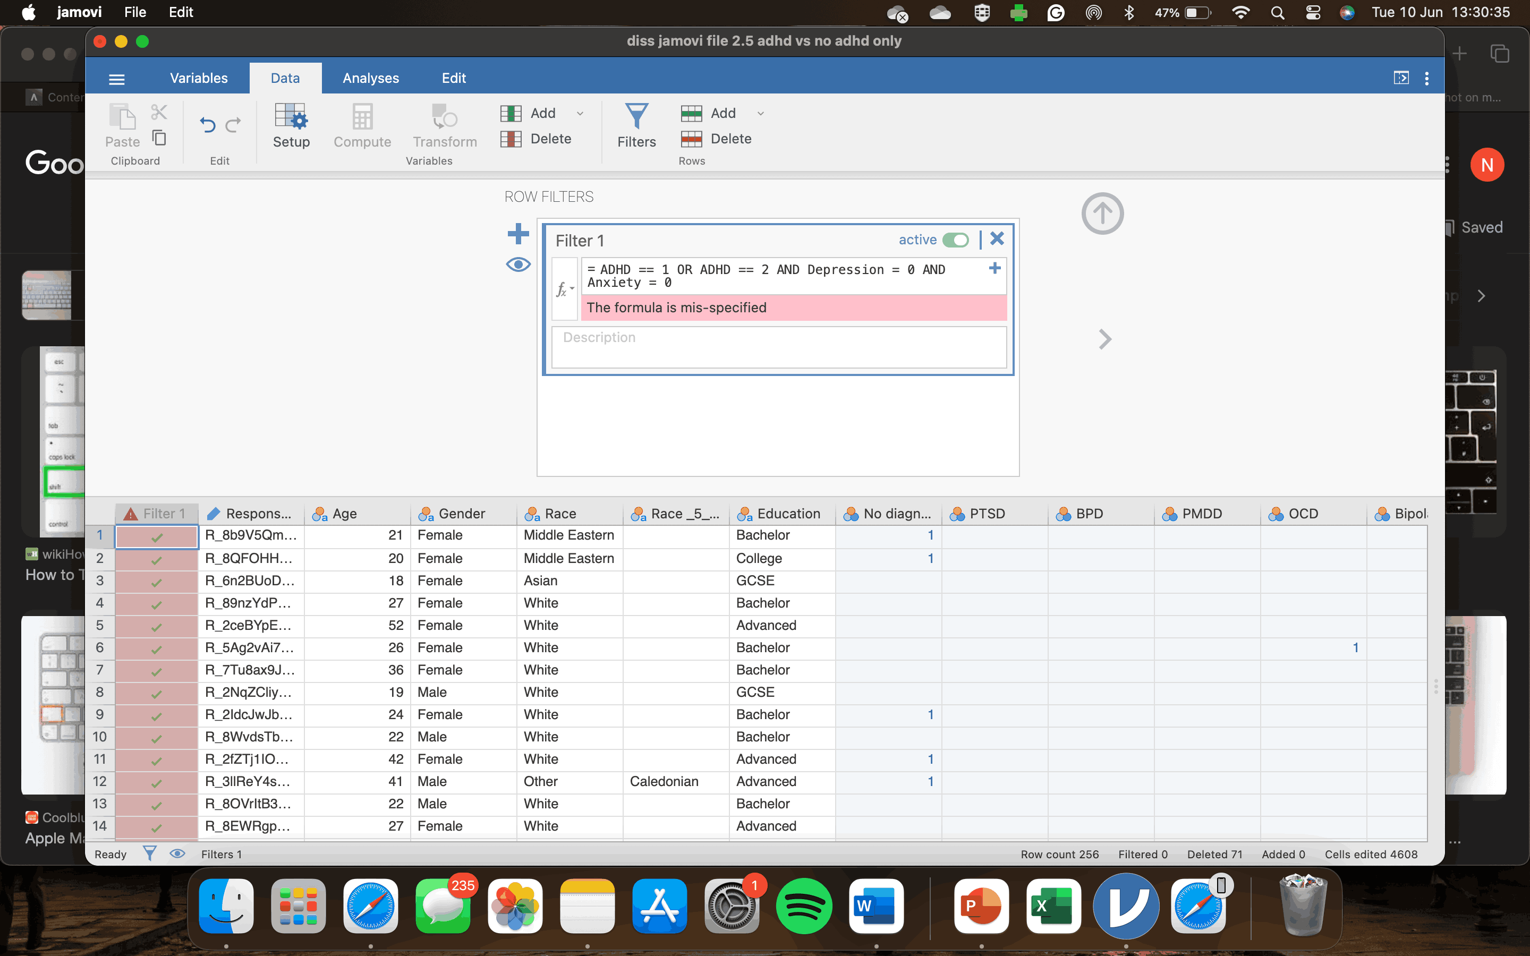Open the Control Centre menu bar icon
The width and height of the screenshot is (1530, 956).
click(x=1313, y=13)
